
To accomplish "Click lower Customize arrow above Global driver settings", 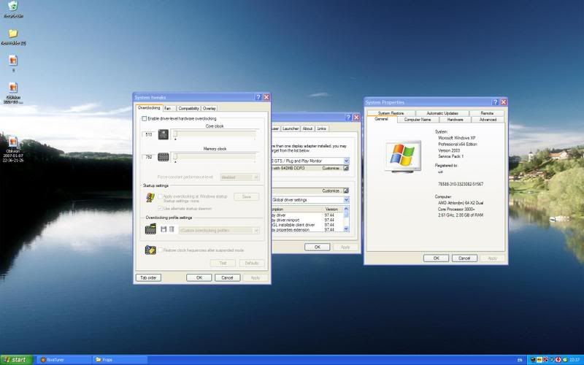I will 346,191.
